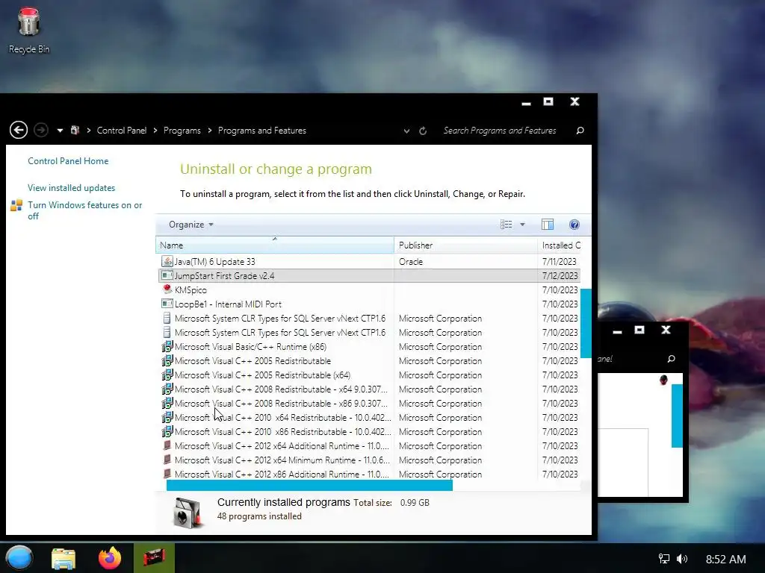Open the Recycle Bin desktop icon

[29, 30]
